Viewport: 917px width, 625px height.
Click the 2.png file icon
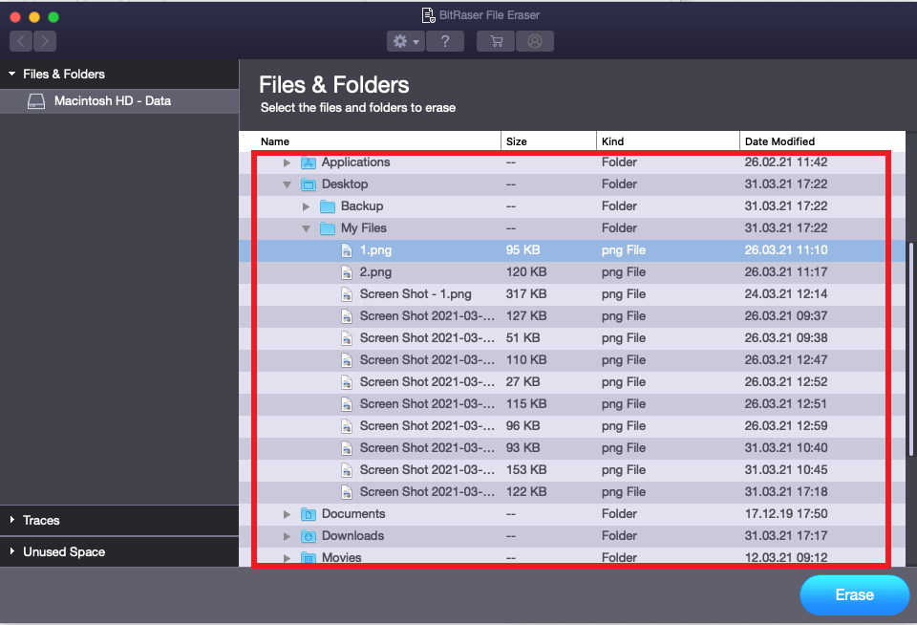click(x=347, y=272)
